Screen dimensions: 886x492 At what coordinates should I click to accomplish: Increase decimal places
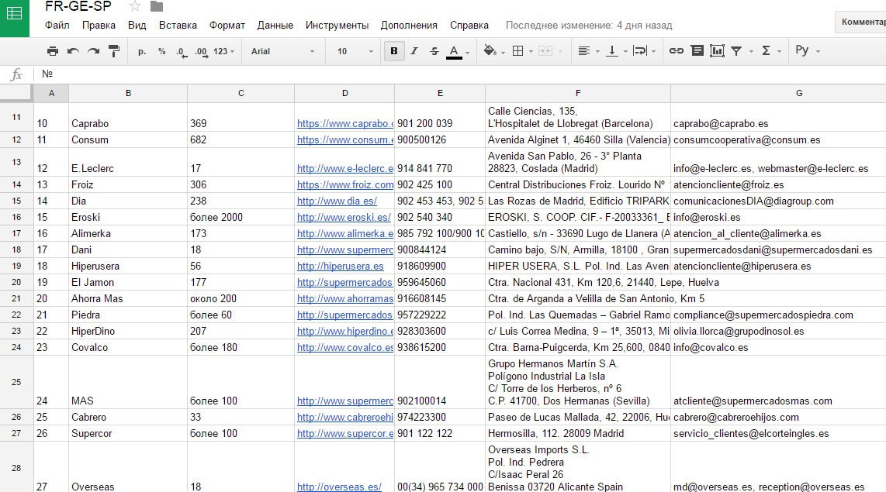pyautogui.click(x=201, y=51)
